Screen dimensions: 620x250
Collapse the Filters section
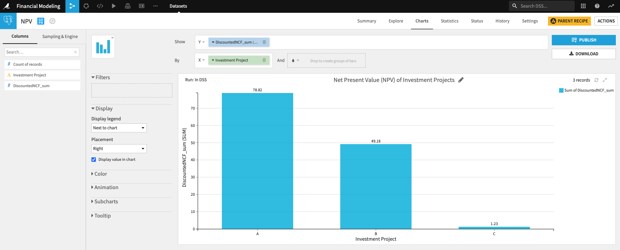pos(101,77)
